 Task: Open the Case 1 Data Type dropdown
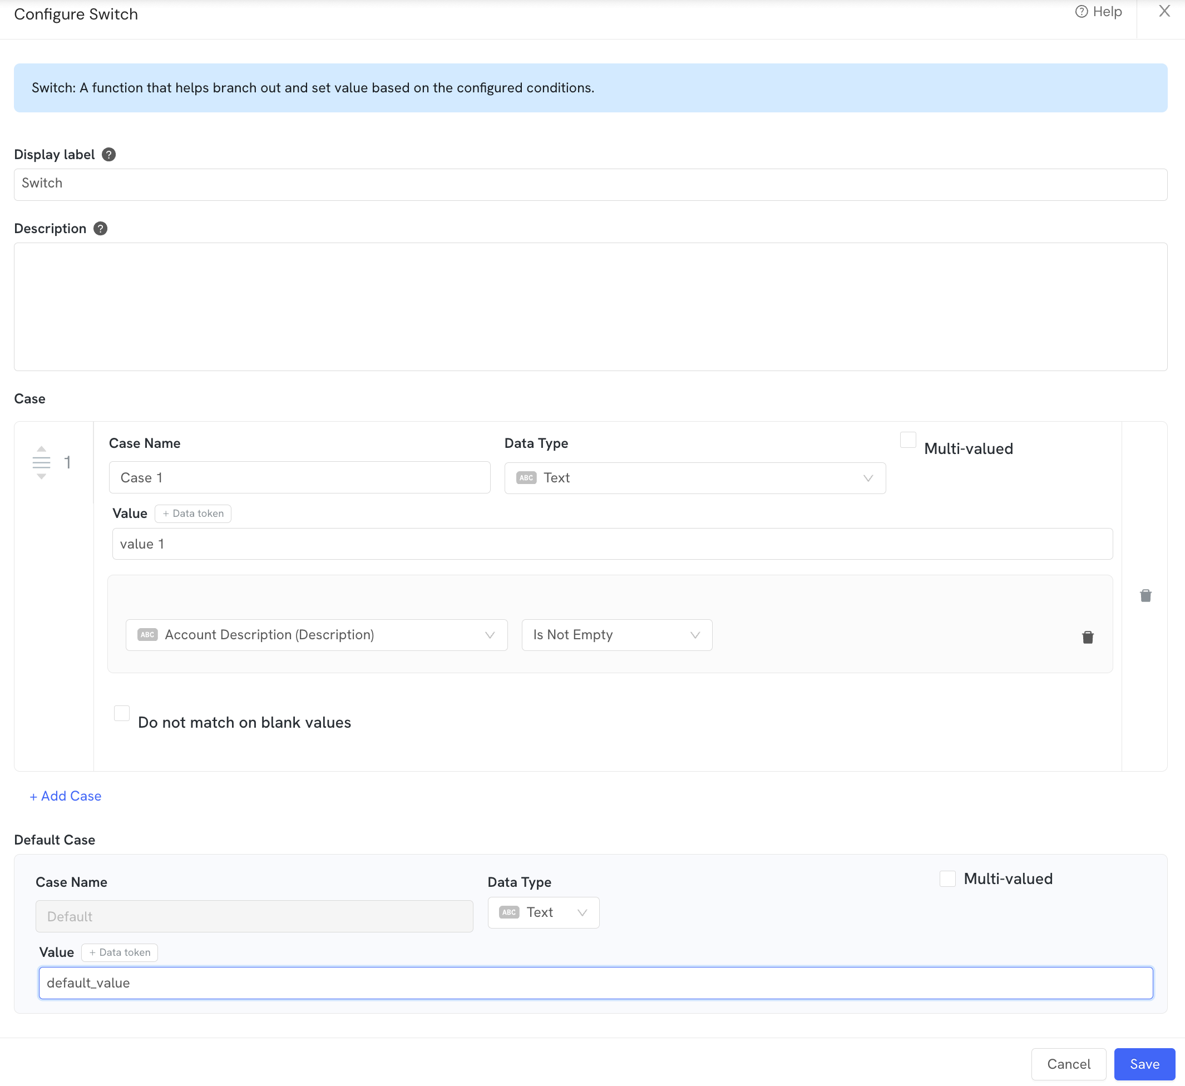[x=695, y=478]
